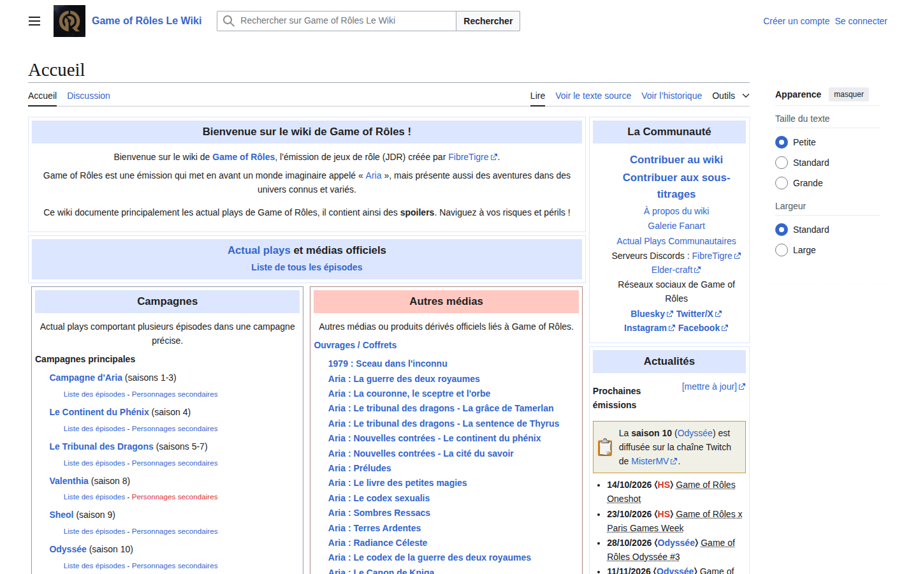Open the Accueil tab
The height and width of the screenshot is (574, 918).
tap(42, 96)
